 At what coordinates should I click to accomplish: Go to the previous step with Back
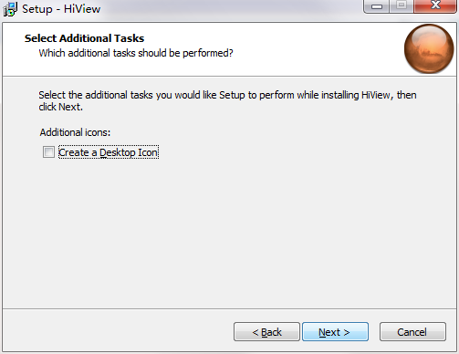click(x=266, y=332)
